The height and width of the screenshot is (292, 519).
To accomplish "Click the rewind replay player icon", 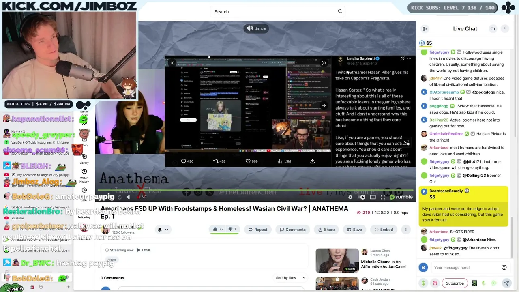I will pyautogui.click(x=120, y=197).
